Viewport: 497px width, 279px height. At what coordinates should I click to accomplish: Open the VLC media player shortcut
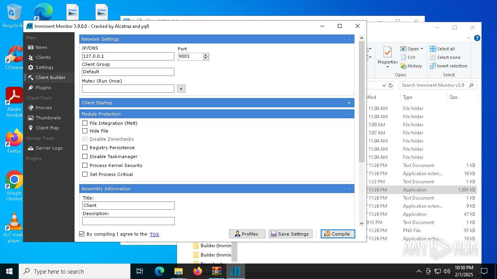point(14,228)
